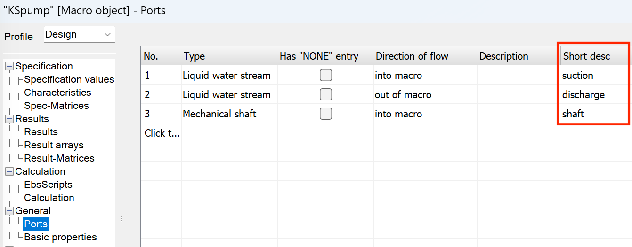Collapse the Calculation tree node

point(9,171)
